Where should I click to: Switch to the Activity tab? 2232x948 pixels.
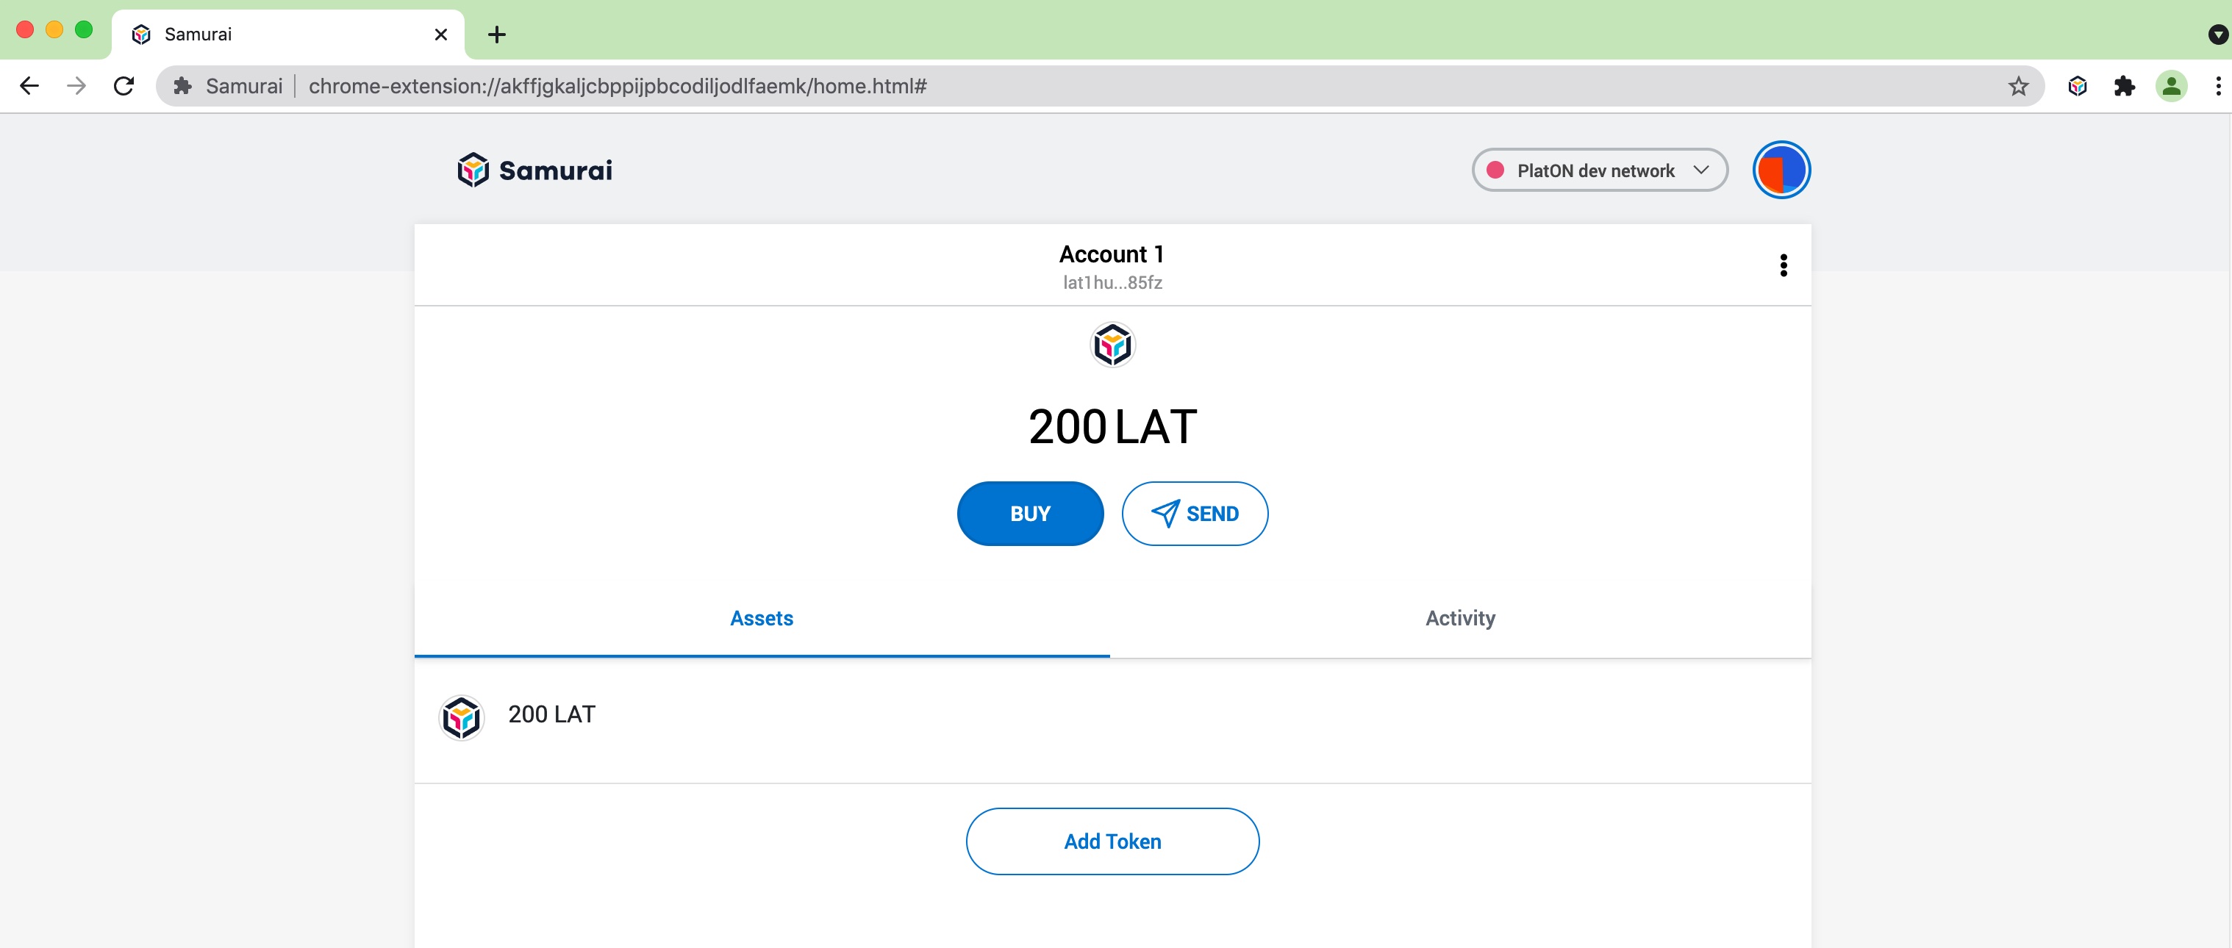click(x=1460, y=618)
